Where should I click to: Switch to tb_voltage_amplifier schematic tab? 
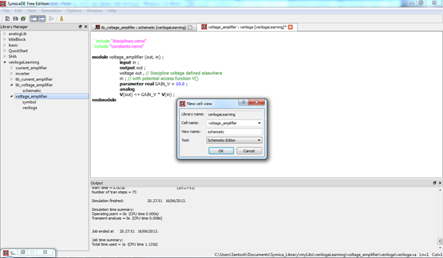click(x=143, y=27)
